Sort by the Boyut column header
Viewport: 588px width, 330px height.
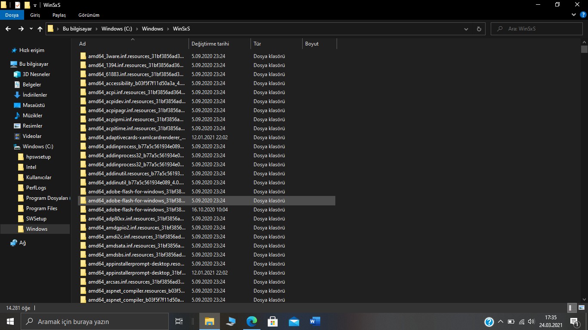point(319,44)
